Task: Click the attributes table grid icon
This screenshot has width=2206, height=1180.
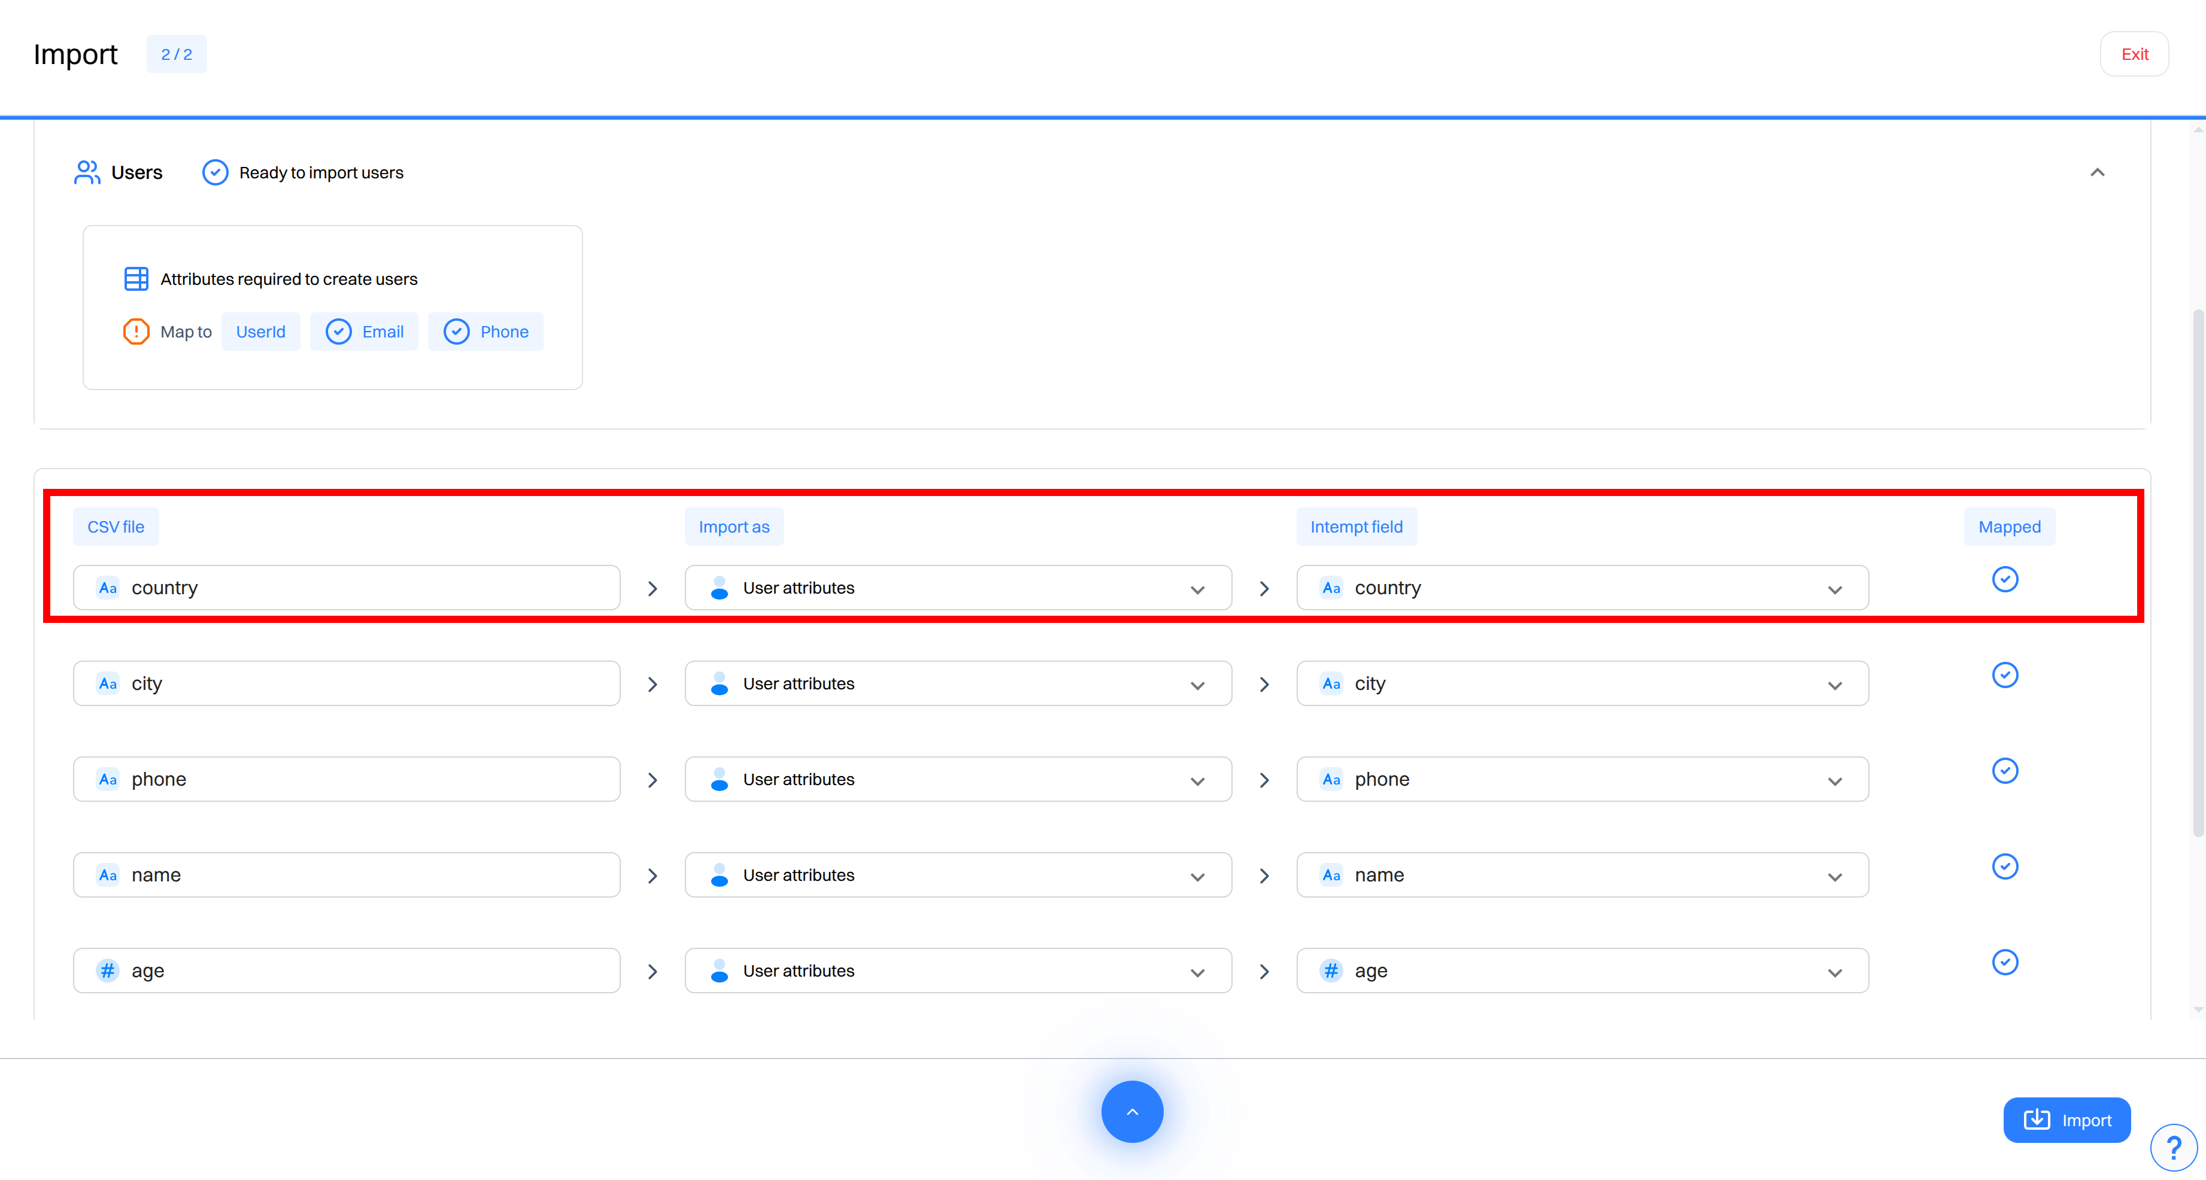Action: [136, 279]
